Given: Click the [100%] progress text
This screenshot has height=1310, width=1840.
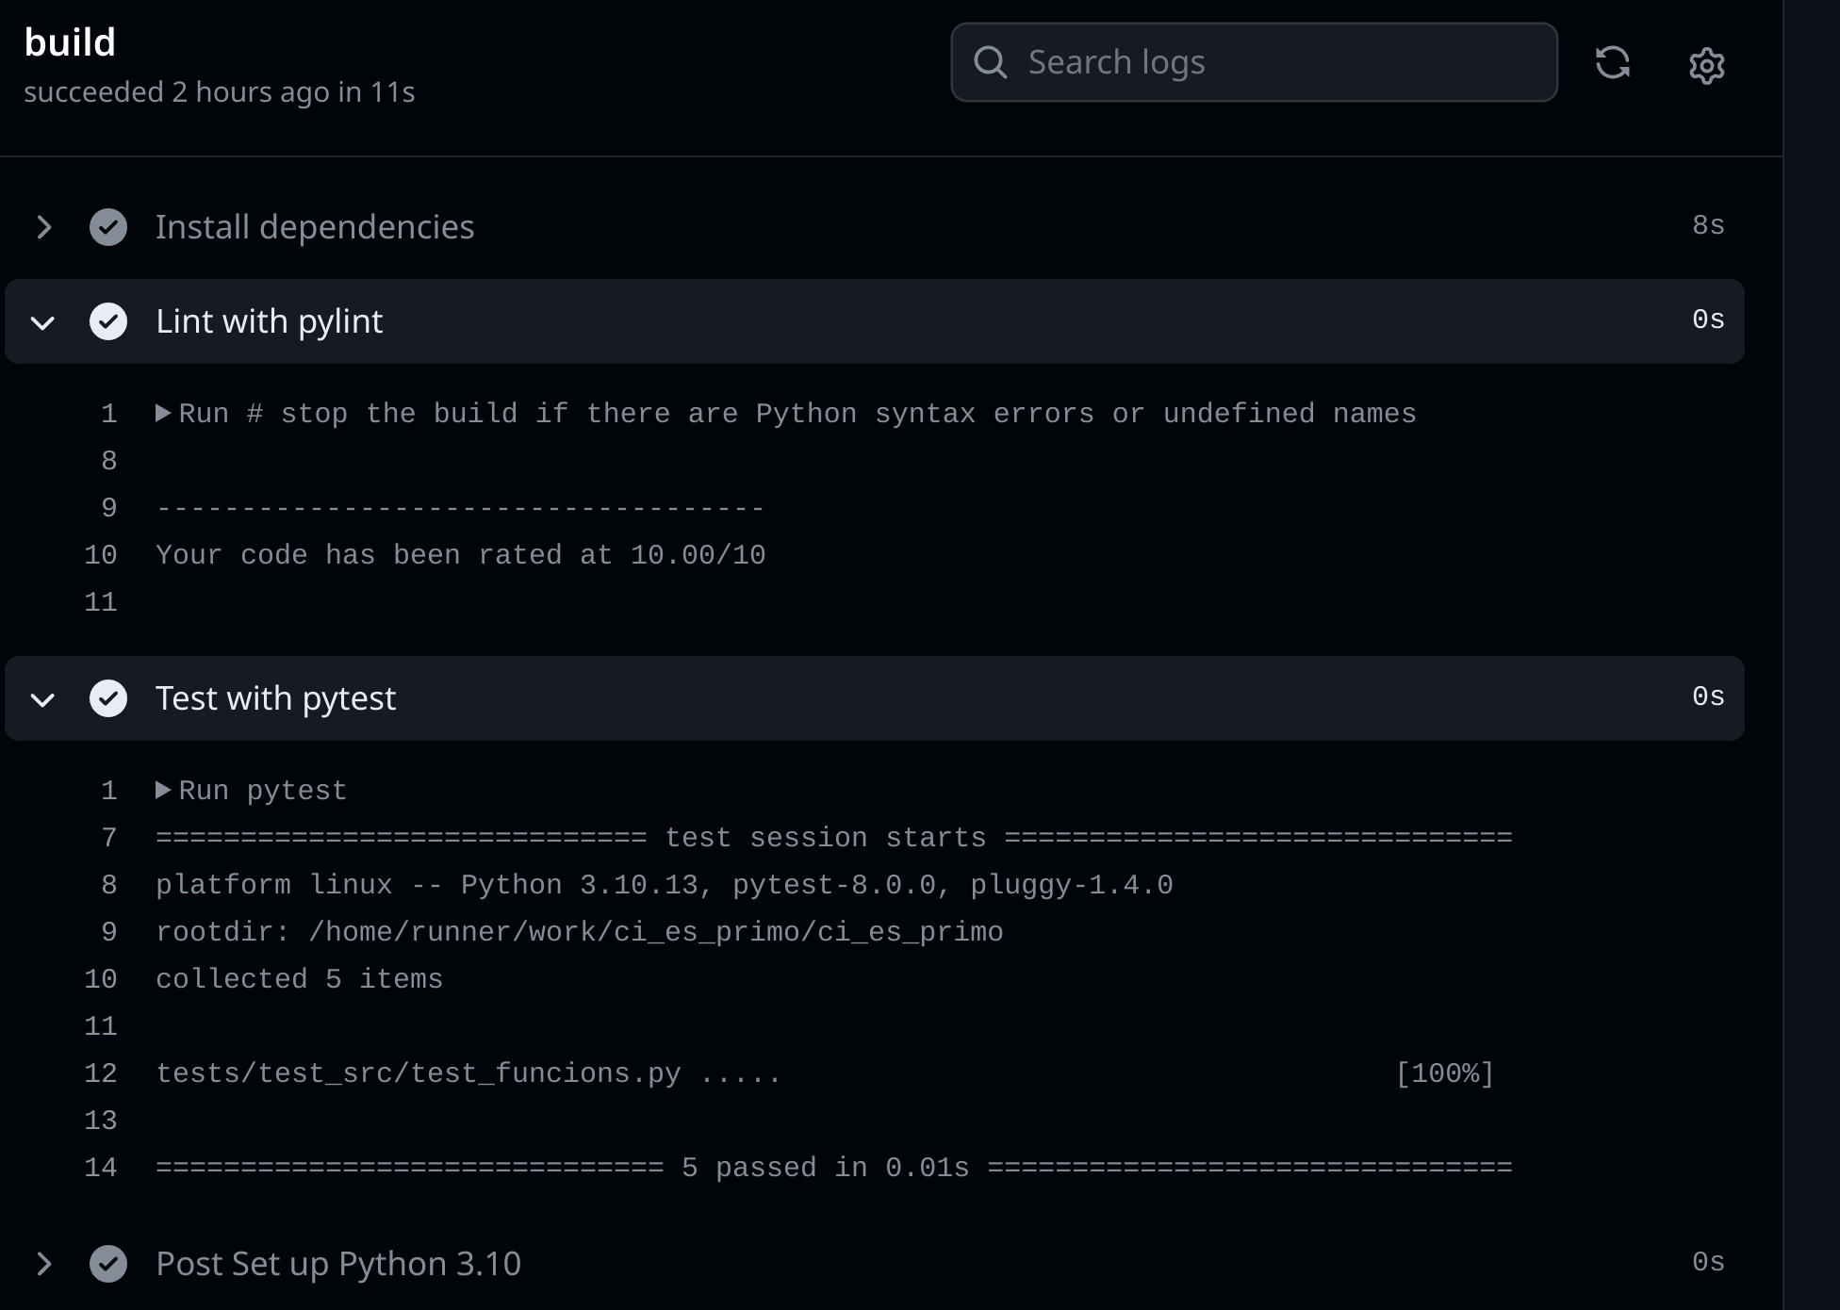Looking at the screenshot, I should pyautogui.click(x=1445, y=1073).
